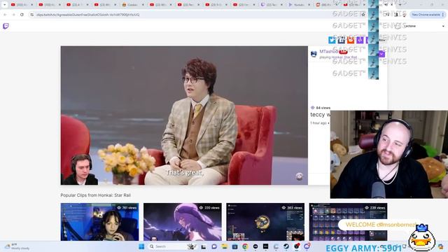This screenshot has height=252, width=448.
Task: Open the weather widget Mostly cloudy
Action: (x=17, y=246)
